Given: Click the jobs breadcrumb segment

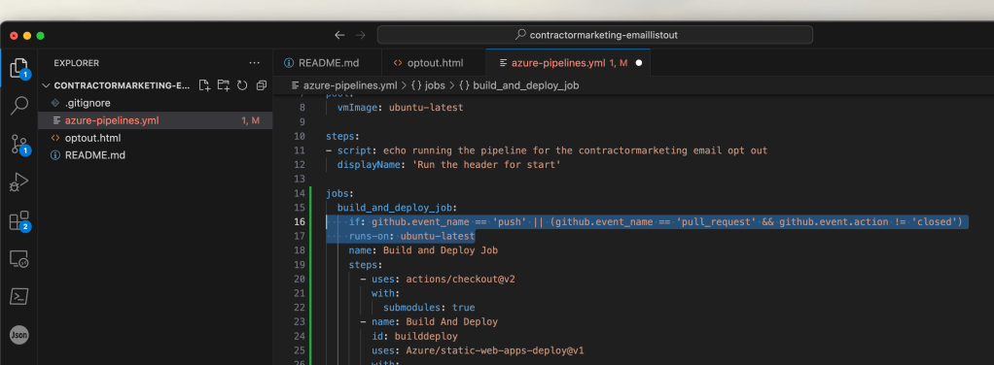Looking at the screenshot, I should click(428, 85).
